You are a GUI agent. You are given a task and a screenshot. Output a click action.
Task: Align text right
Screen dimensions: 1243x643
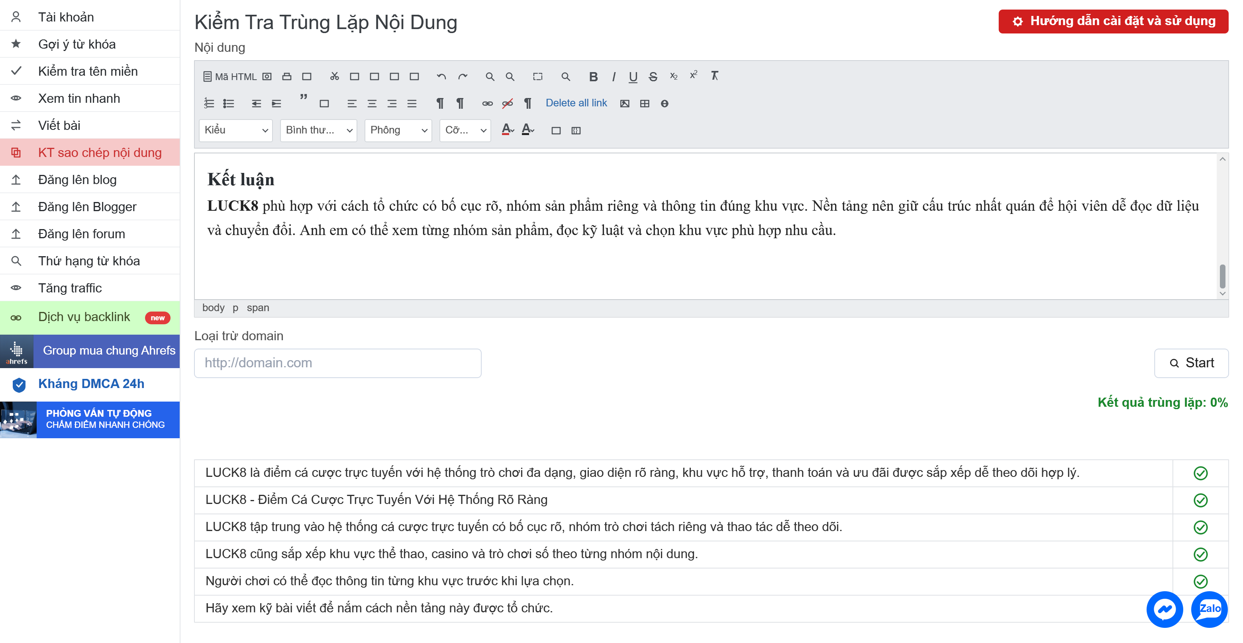[392, 103]
